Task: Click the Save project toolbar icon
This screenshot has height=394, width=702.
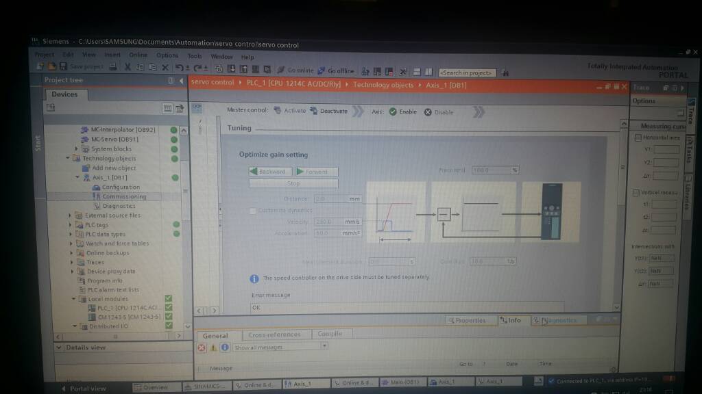Action: pos(63,66)
